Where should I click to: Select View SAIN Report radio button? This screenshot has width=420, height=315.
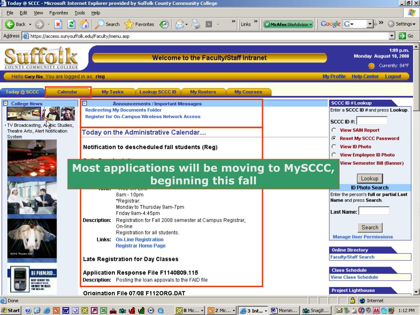click(334, 130)
